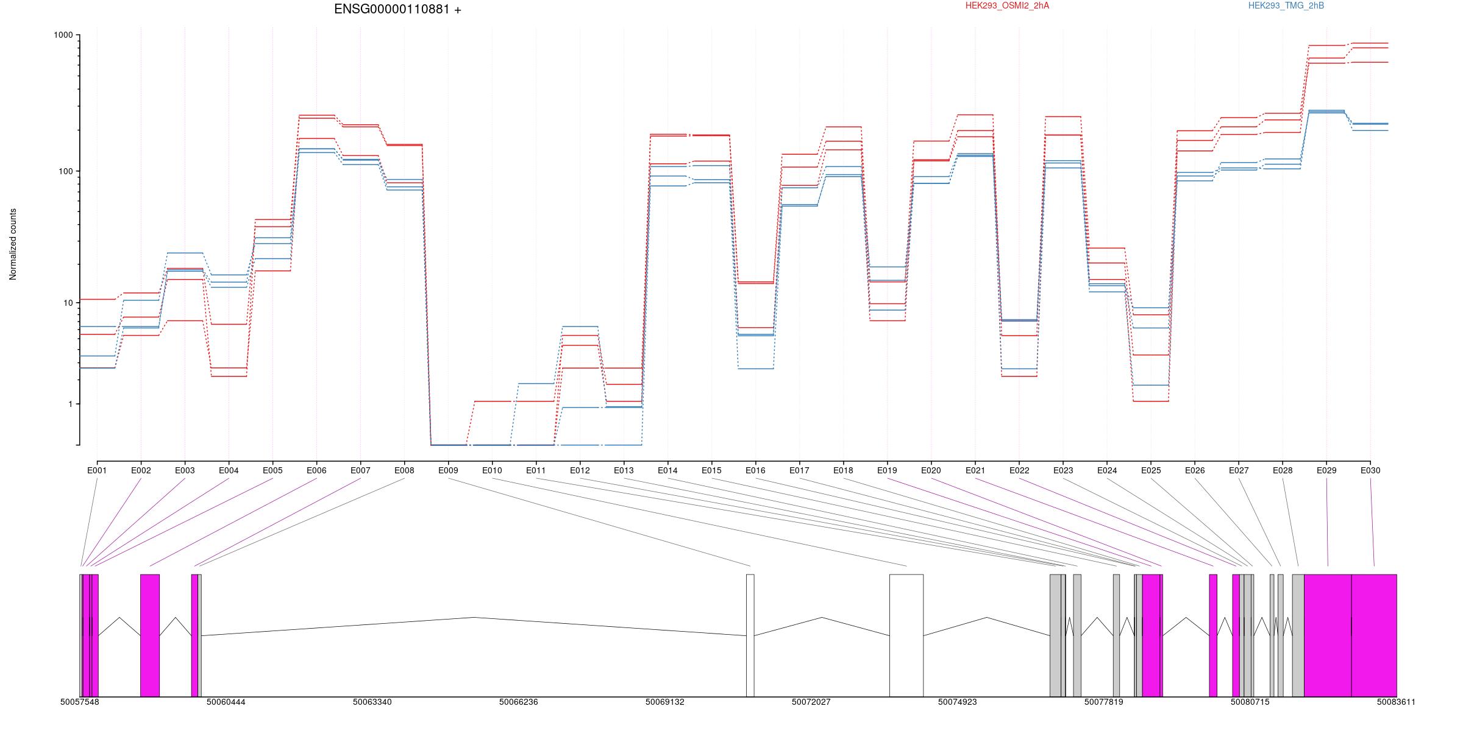Image resolution: width=1463 pixels, height=731 pixels.
Task: Click the wide white exon box for E010
Action: tap(906, 635)
